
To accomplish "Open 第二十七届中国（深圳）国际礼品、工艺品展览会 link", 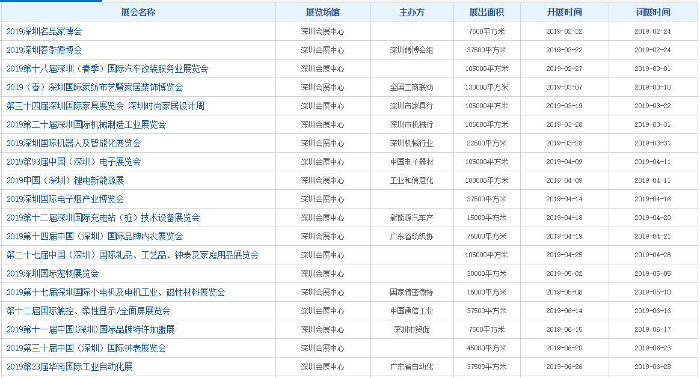I will pos(132,255).
